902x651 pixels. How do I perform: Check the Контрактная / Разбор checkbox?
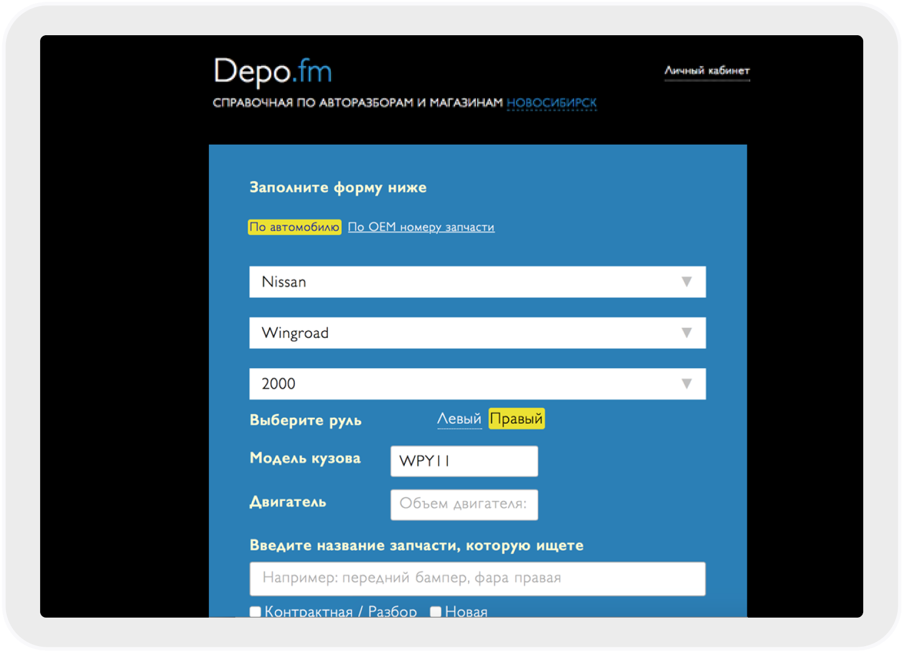[x=256, y=612]
